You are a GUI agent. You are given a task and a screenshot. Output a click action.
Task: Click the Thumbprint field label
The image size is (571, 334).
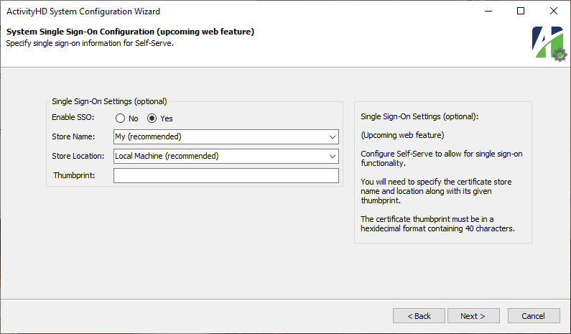click(74, 175)
